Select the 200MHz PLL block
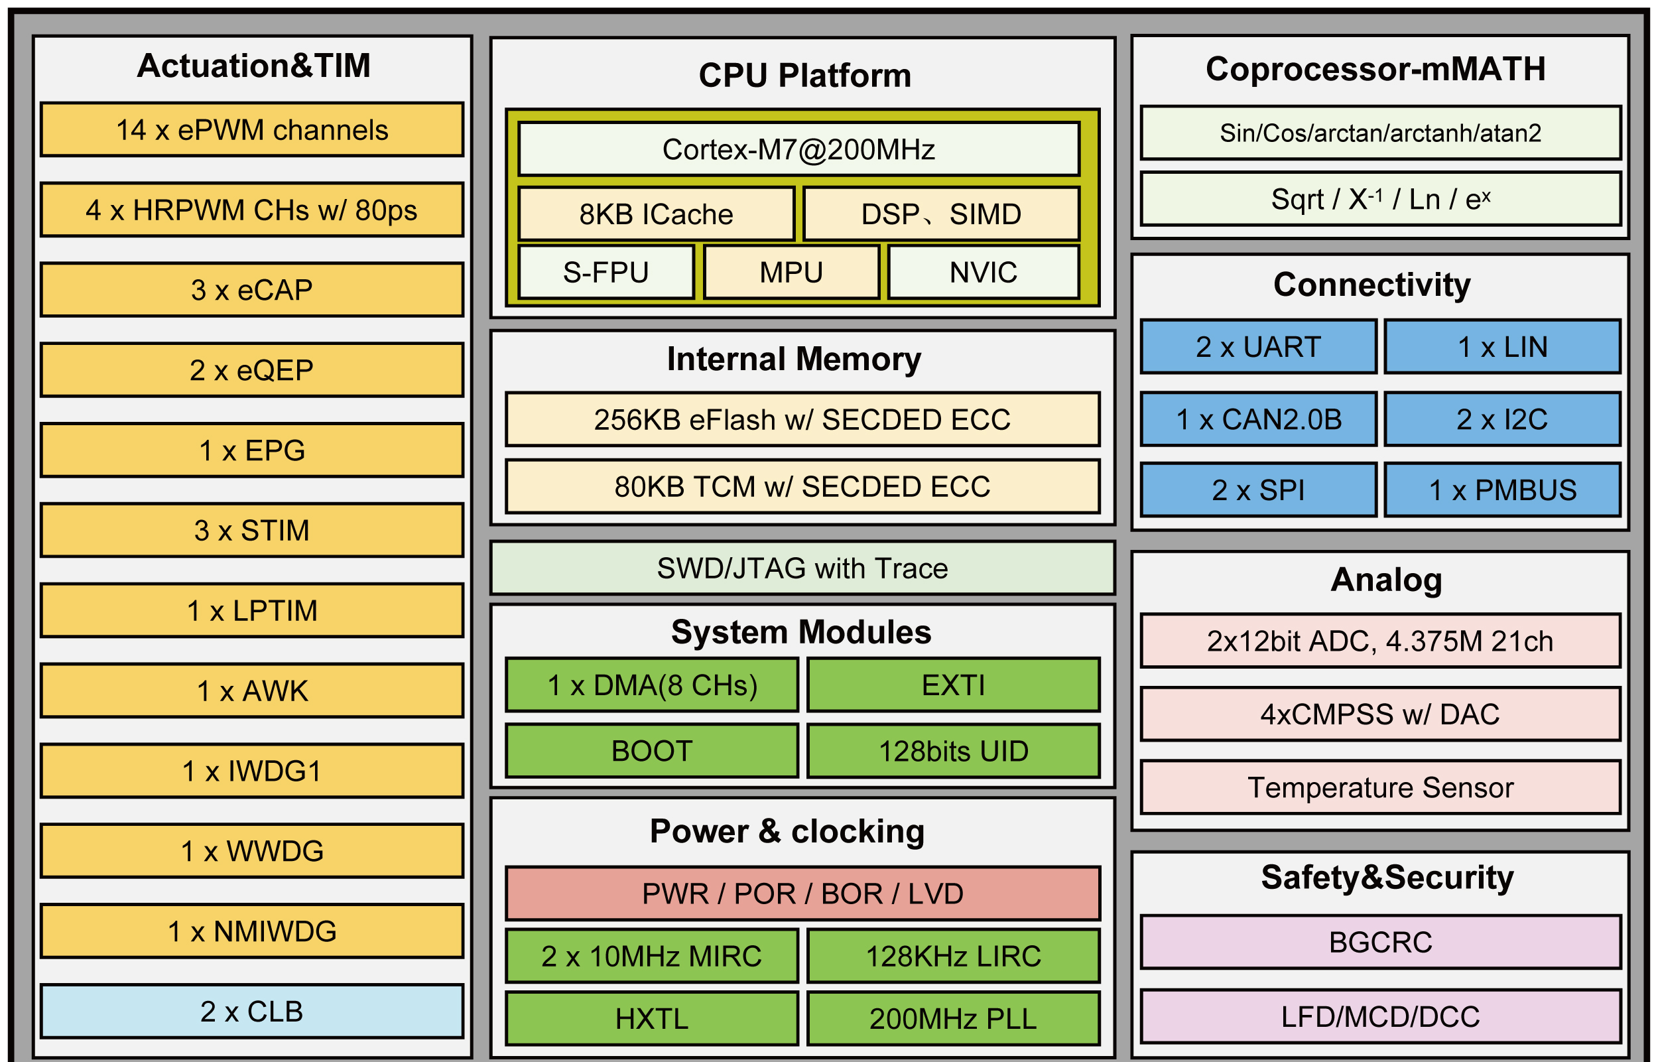The image size is (1654, 1062). [953, 1019]
